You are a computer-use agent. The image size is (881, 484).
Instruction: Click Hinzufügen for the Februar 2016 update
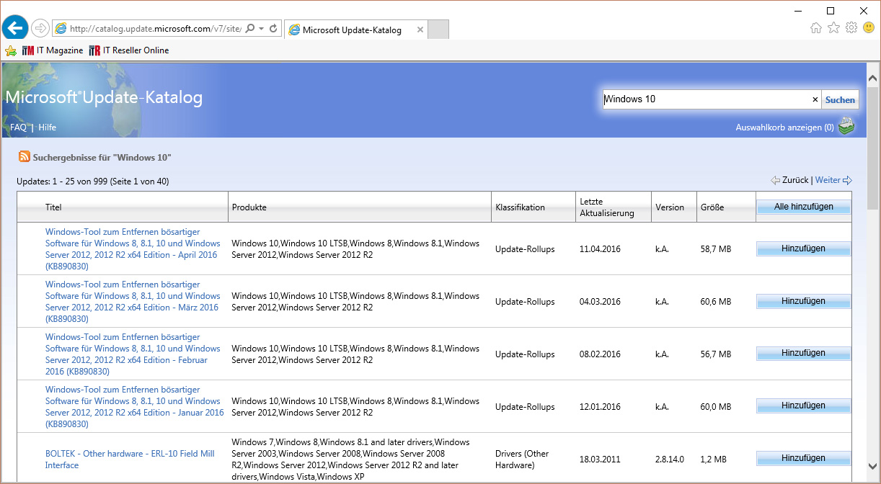(803, 354)
